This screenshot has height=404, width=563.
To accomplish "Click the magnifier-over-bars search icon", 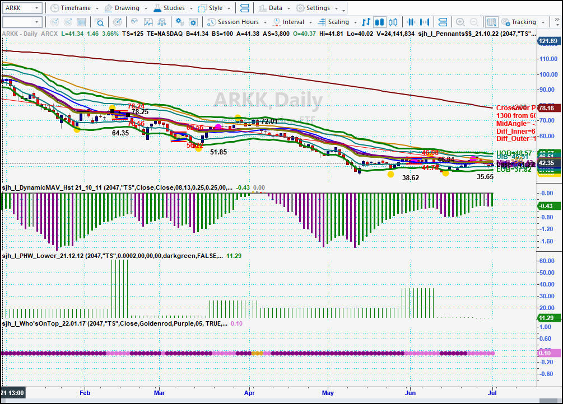I will pyautogui.click(x=99, y=22).
